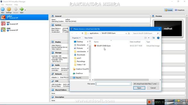Switch to the Snapshots view
Image resolution: width=188 pixels, height=105 pixels.
click(179, 10)
